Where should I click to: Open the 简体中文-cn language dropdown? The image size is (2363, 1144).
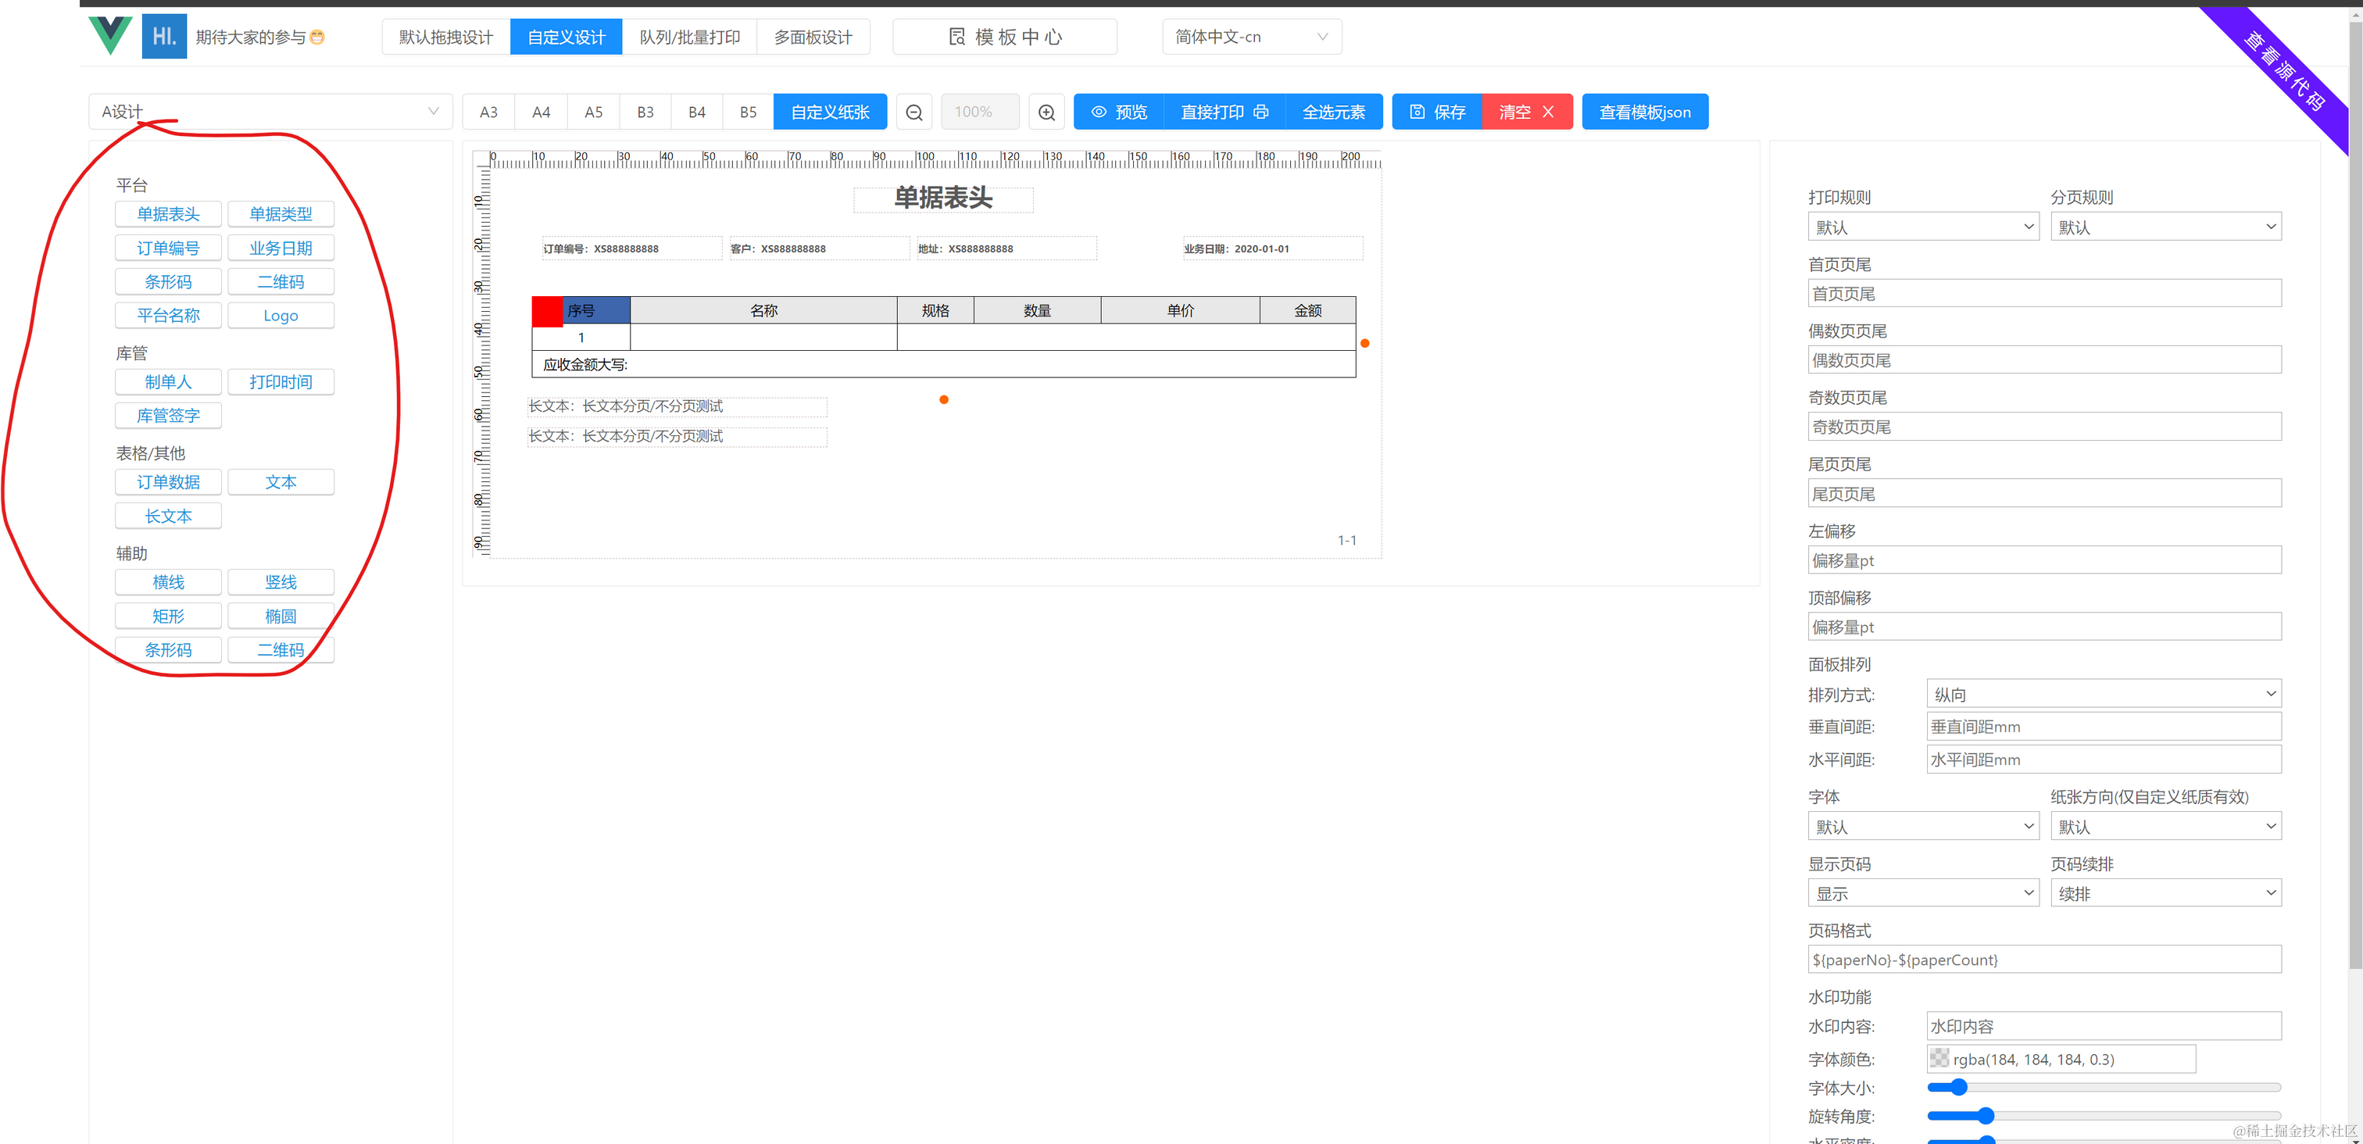click(x=1251, y=37)
